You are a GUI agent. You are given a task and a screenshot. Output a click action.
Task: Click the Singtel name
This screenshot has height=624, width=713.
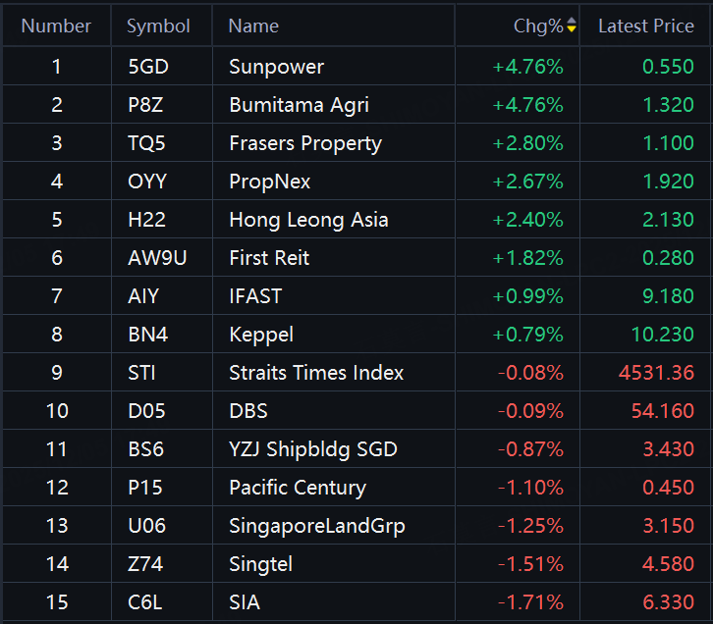(x=261, y=564)
